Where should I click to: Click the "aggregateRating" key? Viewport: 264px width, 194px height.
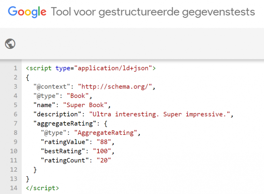point(65,124)
